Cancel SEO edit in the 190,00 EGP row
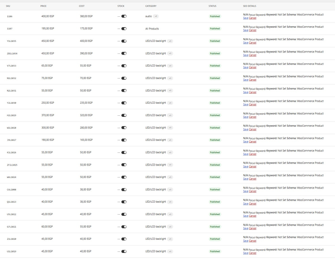Image resolution: width=335 pixels, height=265 pixels. pos(252,142)
